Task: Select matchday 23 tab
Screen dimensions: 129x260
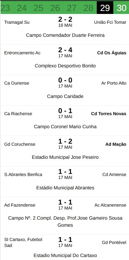Action: [5, 8]
